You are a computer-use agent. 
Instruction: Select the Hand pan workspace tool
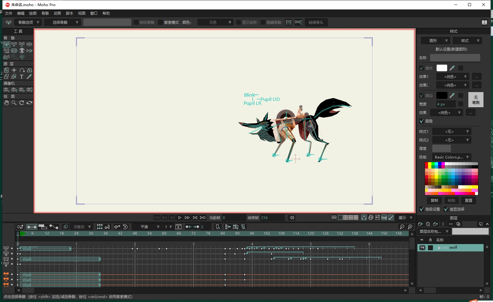pos(6,103)
